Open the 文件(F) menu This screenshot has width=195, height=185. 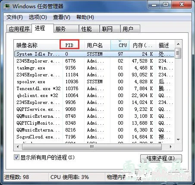(x=15, y=17)
